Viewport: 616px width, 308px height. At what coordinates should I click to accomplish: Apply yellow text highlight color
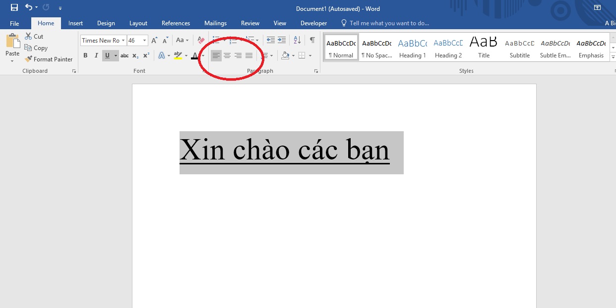(178, 55)
